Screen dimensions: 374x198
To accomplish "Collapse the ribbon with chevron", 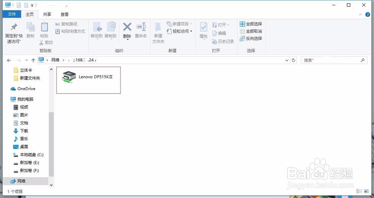I will (x=361, y=15).
